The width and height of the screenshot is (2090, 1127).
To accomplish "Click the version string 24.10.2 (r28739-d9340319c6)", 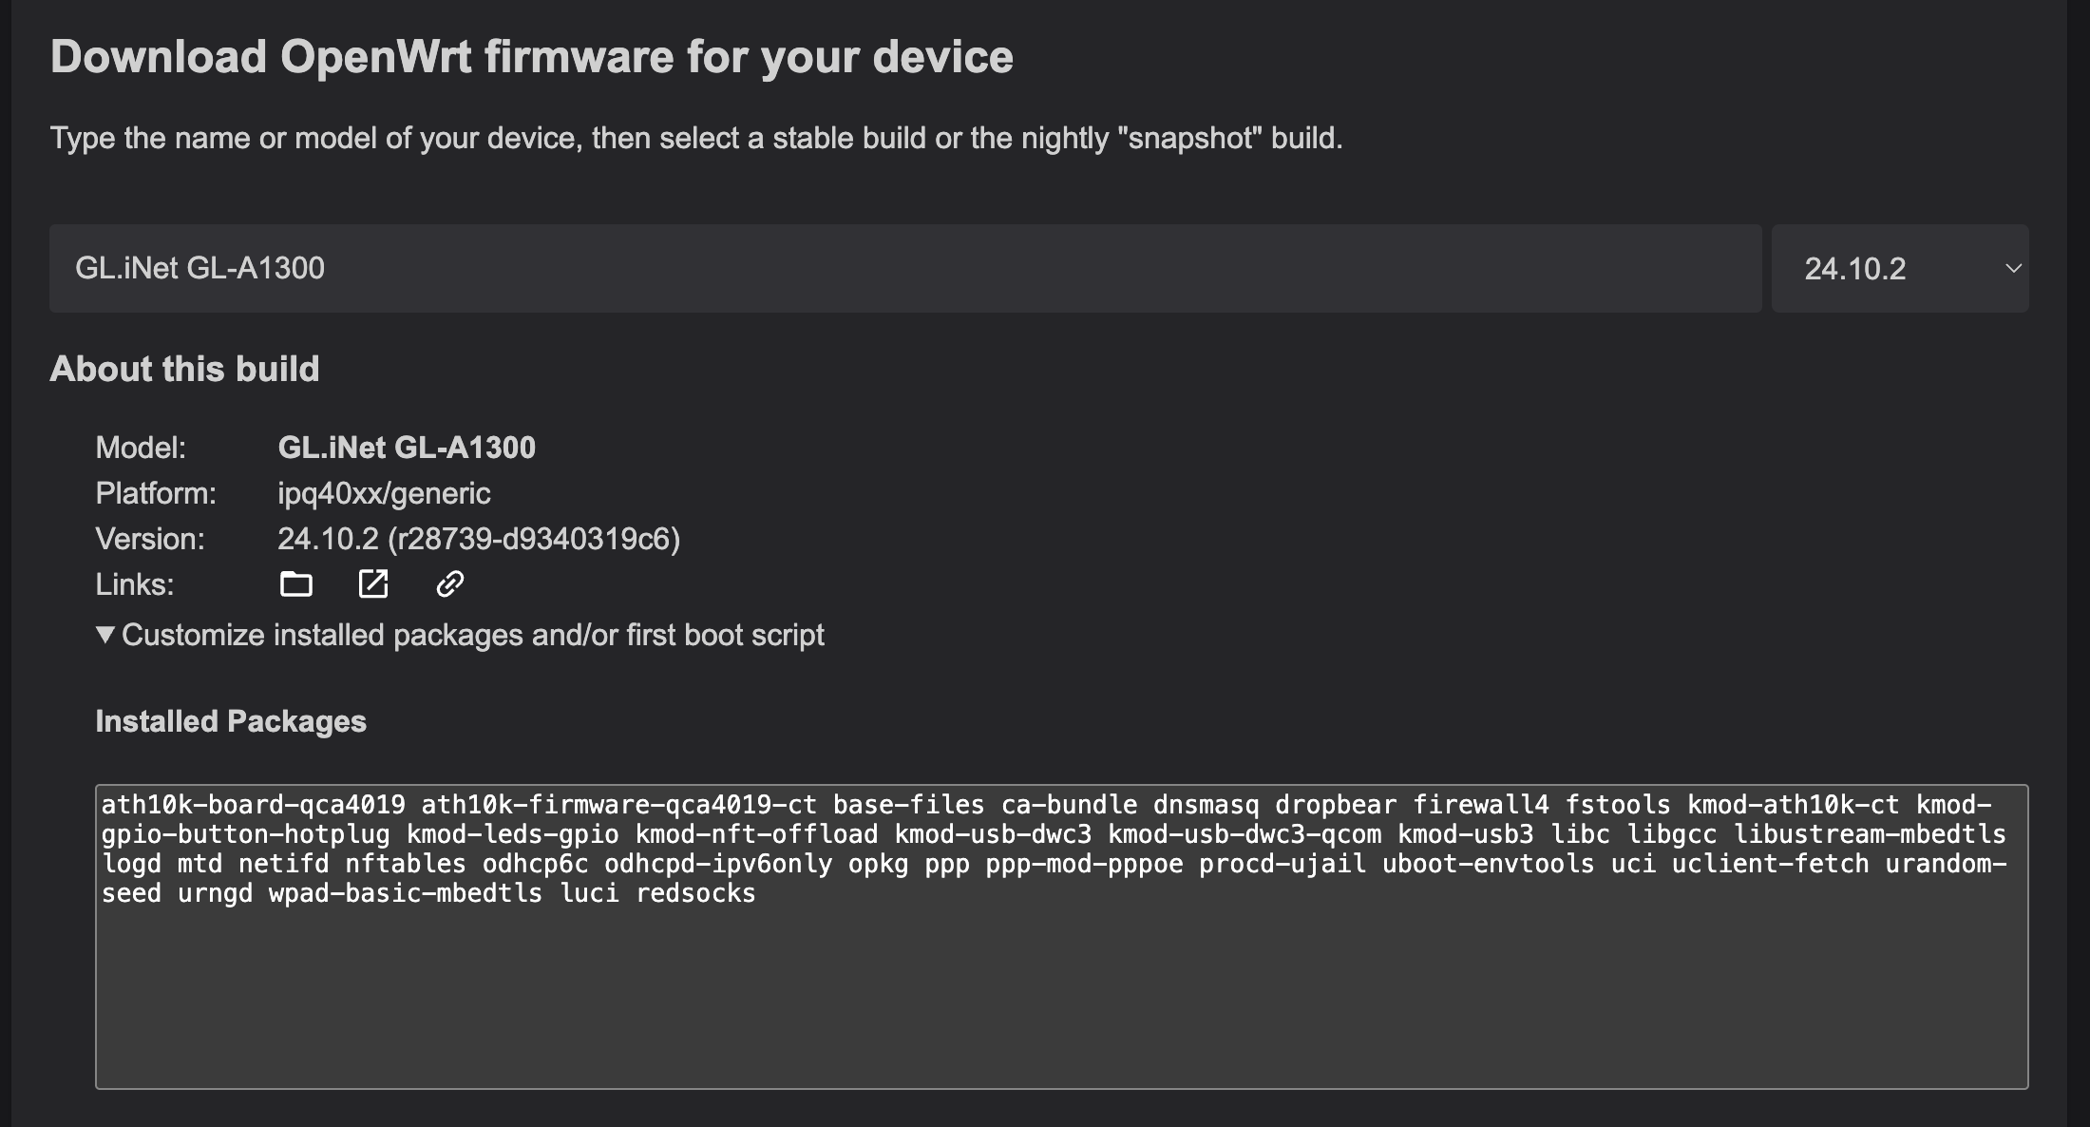I will pos(479,539).
